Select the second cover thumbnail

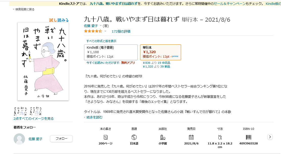(36, 111)
